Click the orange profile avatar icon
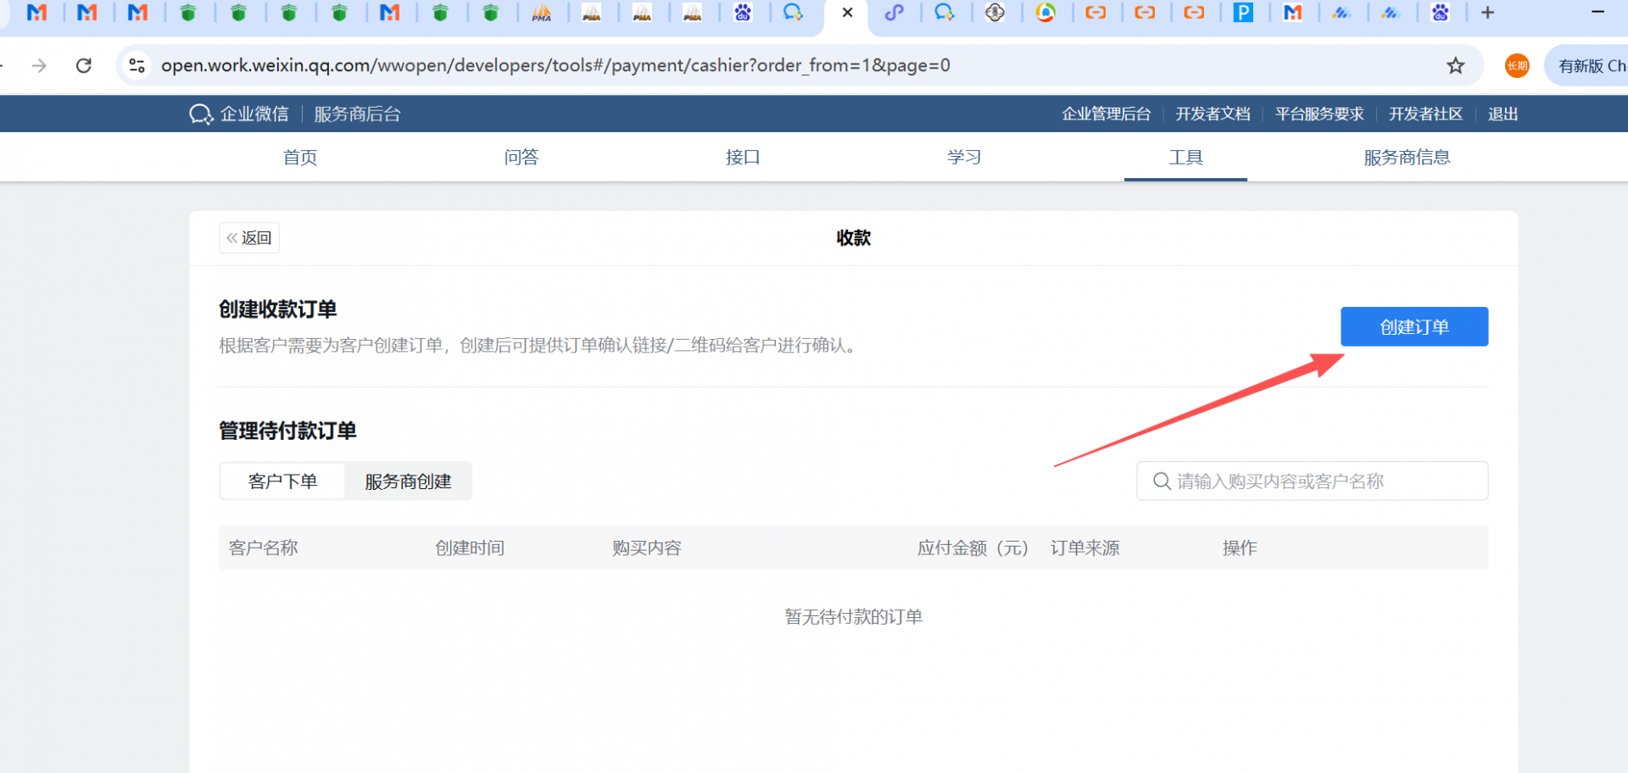Image resolution: width=1628 pixels, height=773 pixels. [1517, 65]
